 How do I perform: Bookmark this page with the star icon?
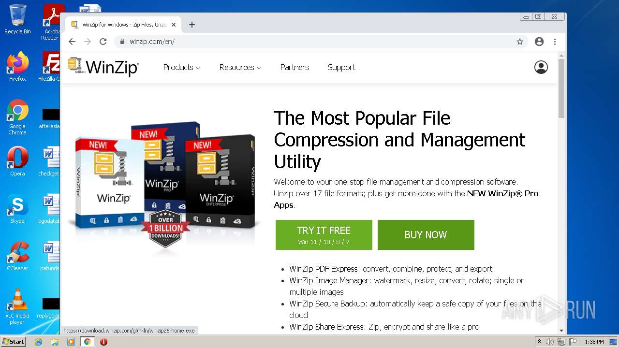[520, 42]
